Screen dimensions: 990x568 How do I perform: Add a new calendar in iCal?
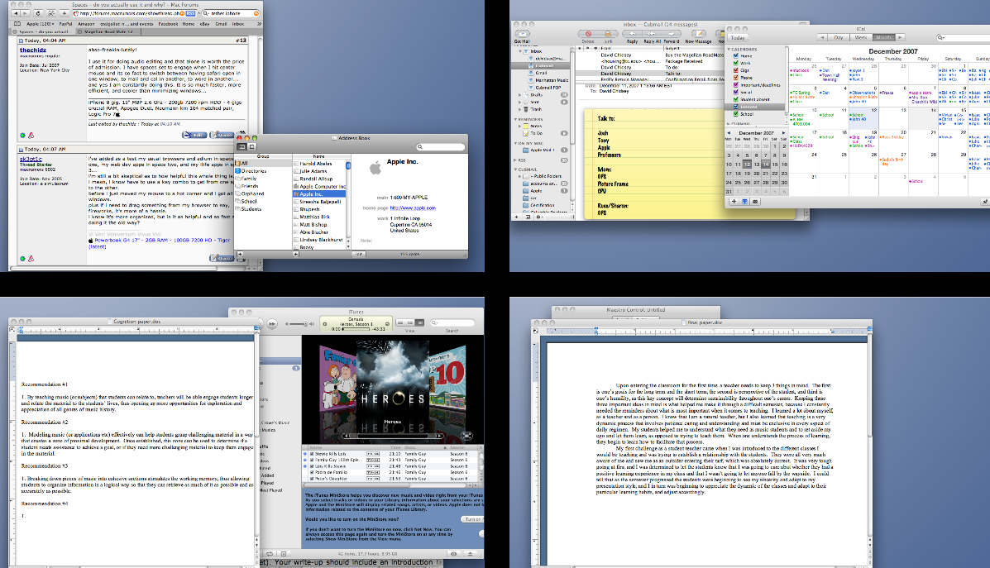click(x=734, y=202)
